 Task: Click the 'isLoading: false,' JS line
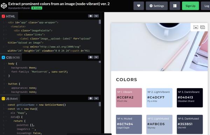click(29, 133)
